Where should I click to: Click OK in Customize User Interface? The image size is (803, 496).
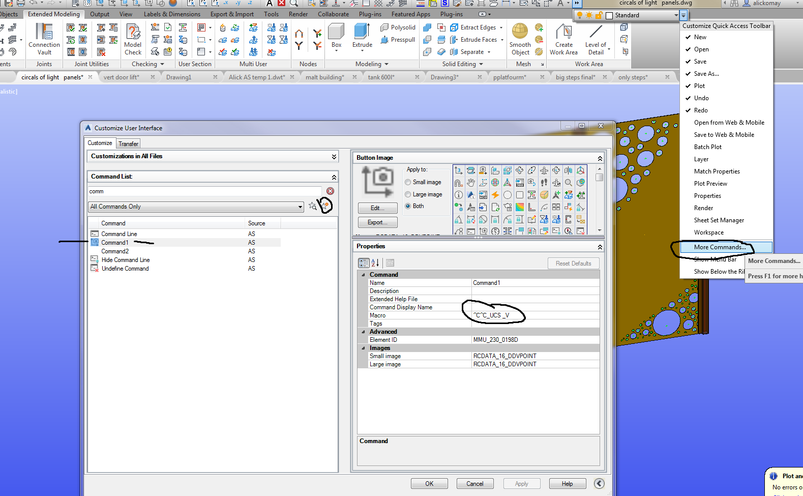click(429, 484)
